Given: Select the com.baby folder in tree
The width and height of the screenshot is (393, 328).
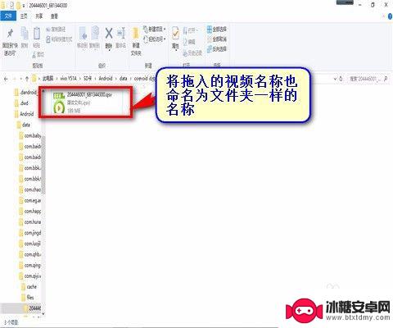Looking at the screenshot, I should coord(30,135).
